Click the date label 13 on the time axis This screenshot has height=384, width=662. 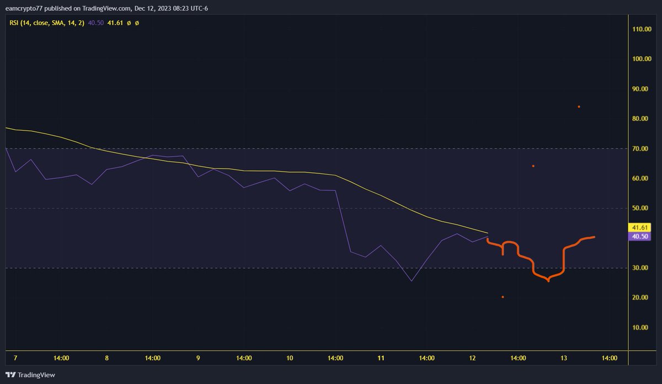(564, 358)
